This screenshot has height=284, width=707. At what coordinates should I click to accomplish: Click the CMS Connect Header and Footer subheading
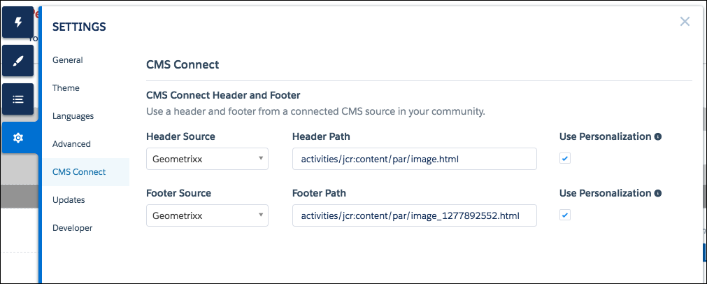(x=223, y=96)
